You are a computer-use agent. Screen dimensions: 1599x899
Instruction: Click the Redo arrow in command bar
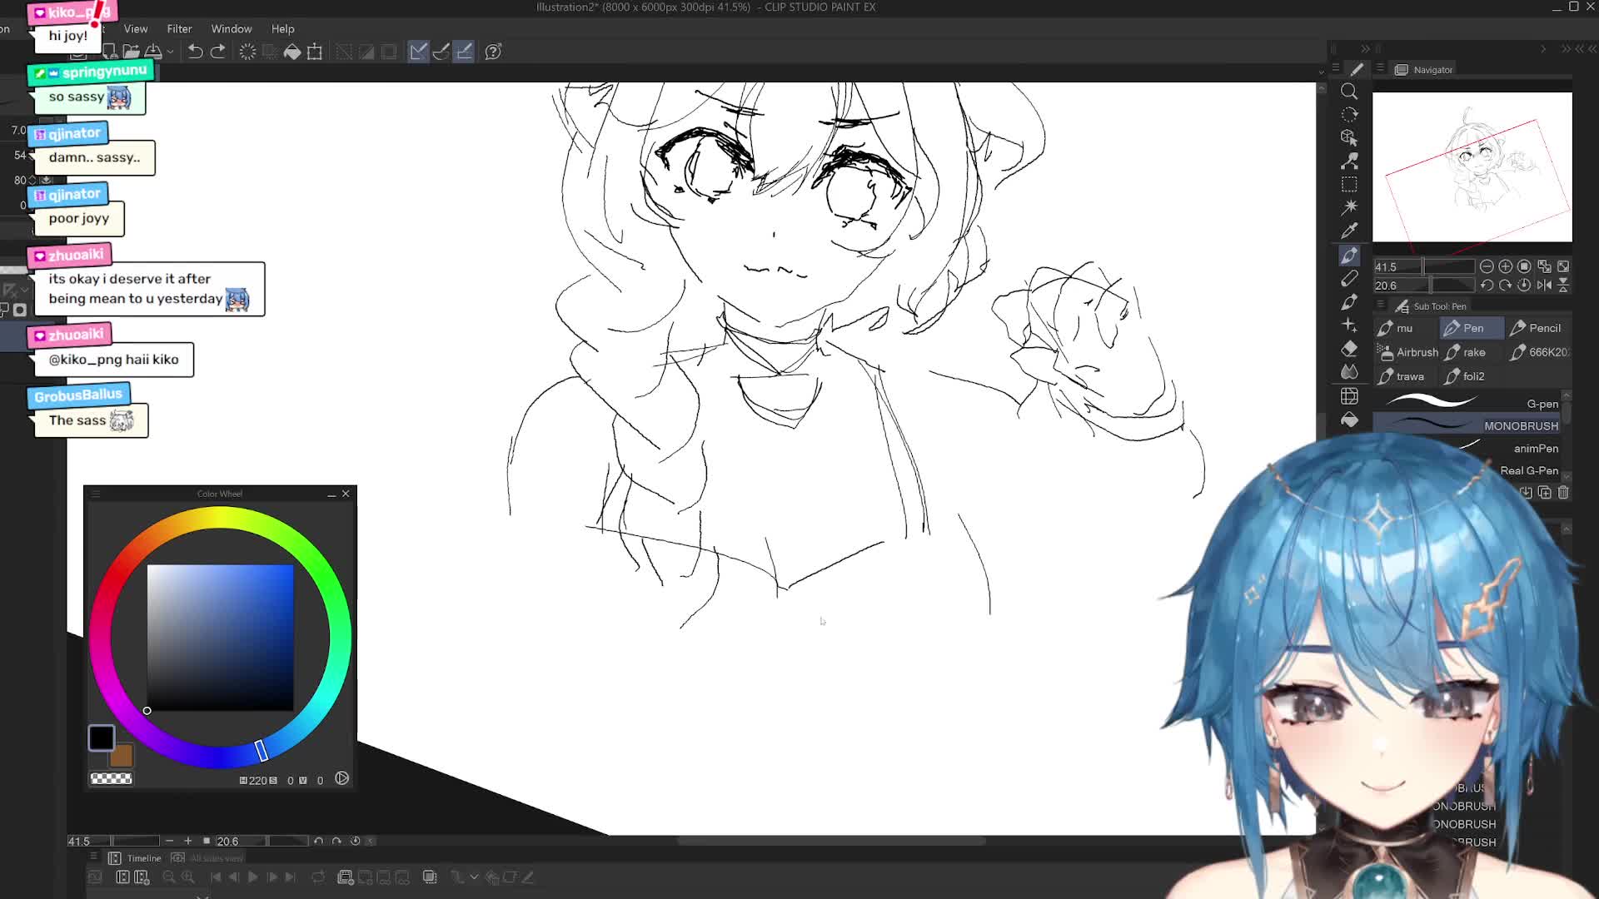218,52
